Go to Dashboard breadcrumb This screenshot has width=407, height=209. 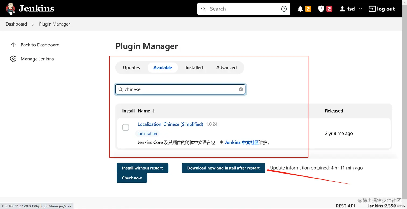pyautogui.click(x=16, y=24)
